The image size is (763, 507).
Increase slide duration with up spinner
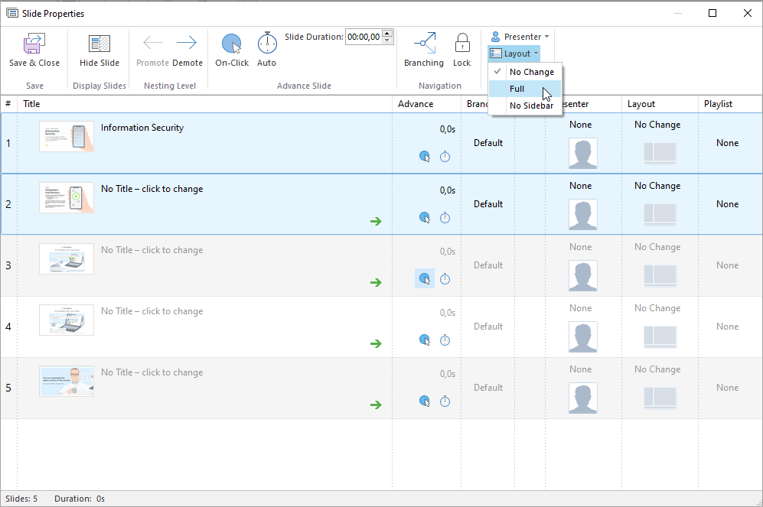[387, 33]
